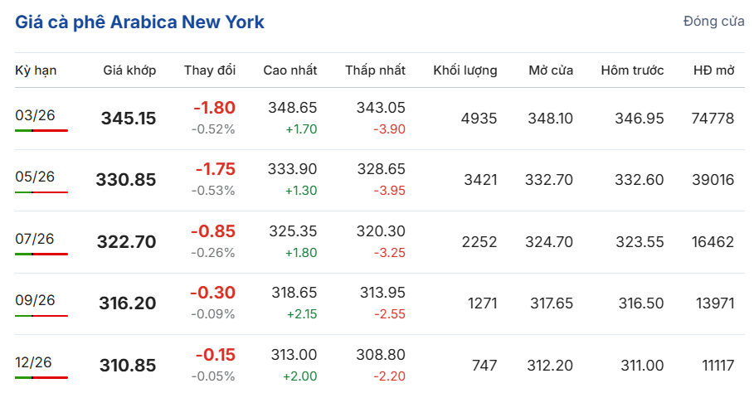The width and height of the screenshot is (754, 393).
Task: Click the 'Kỳ hạn' column header
Action: pos(36,70)
